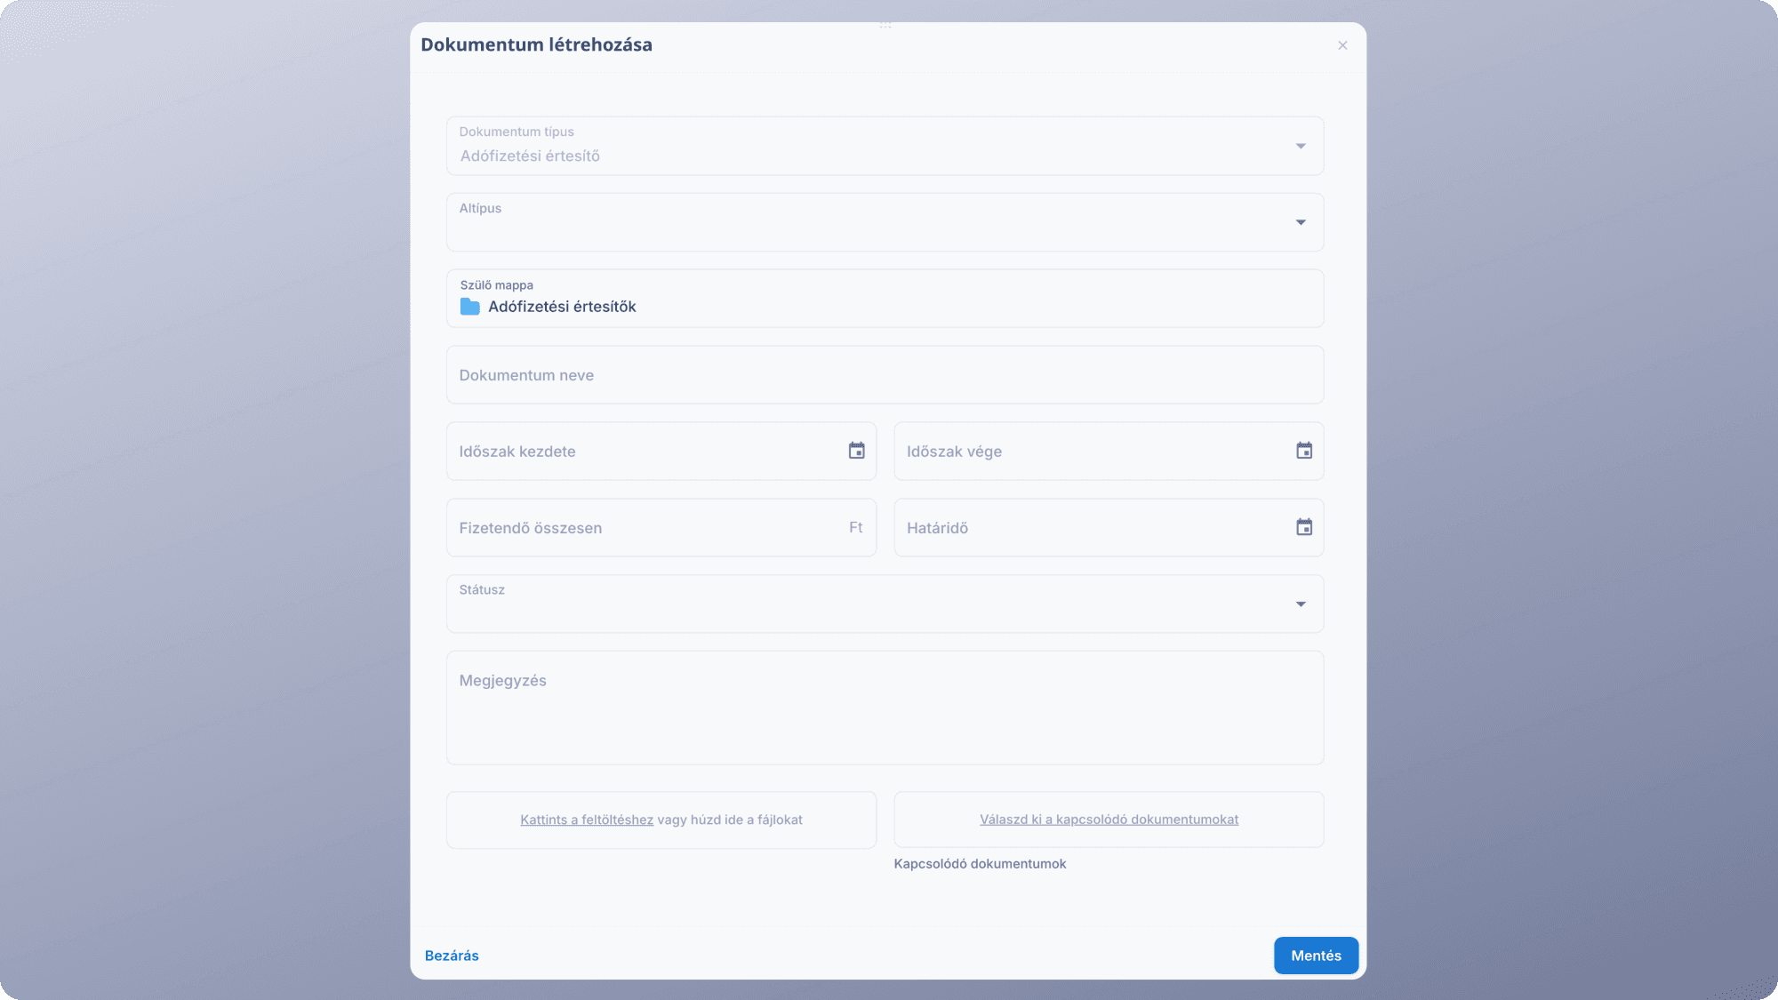Click the Megjegyzés text area

(885, 708)
